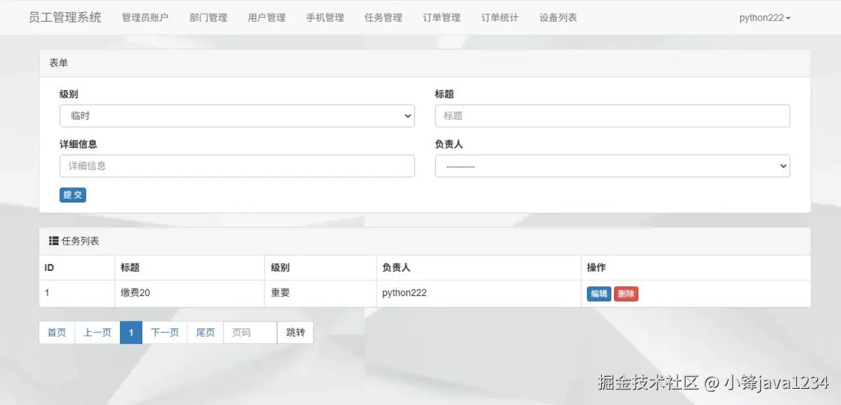Image resolution: width=841 pixels, height=405 pixels.
Task: Delete the 缴费20 task row
Action: 626,294
